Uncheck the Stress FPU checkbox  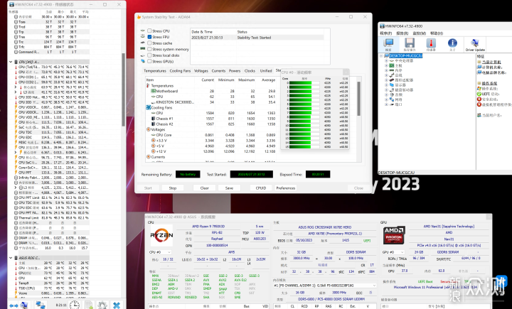tap(149, 37)
